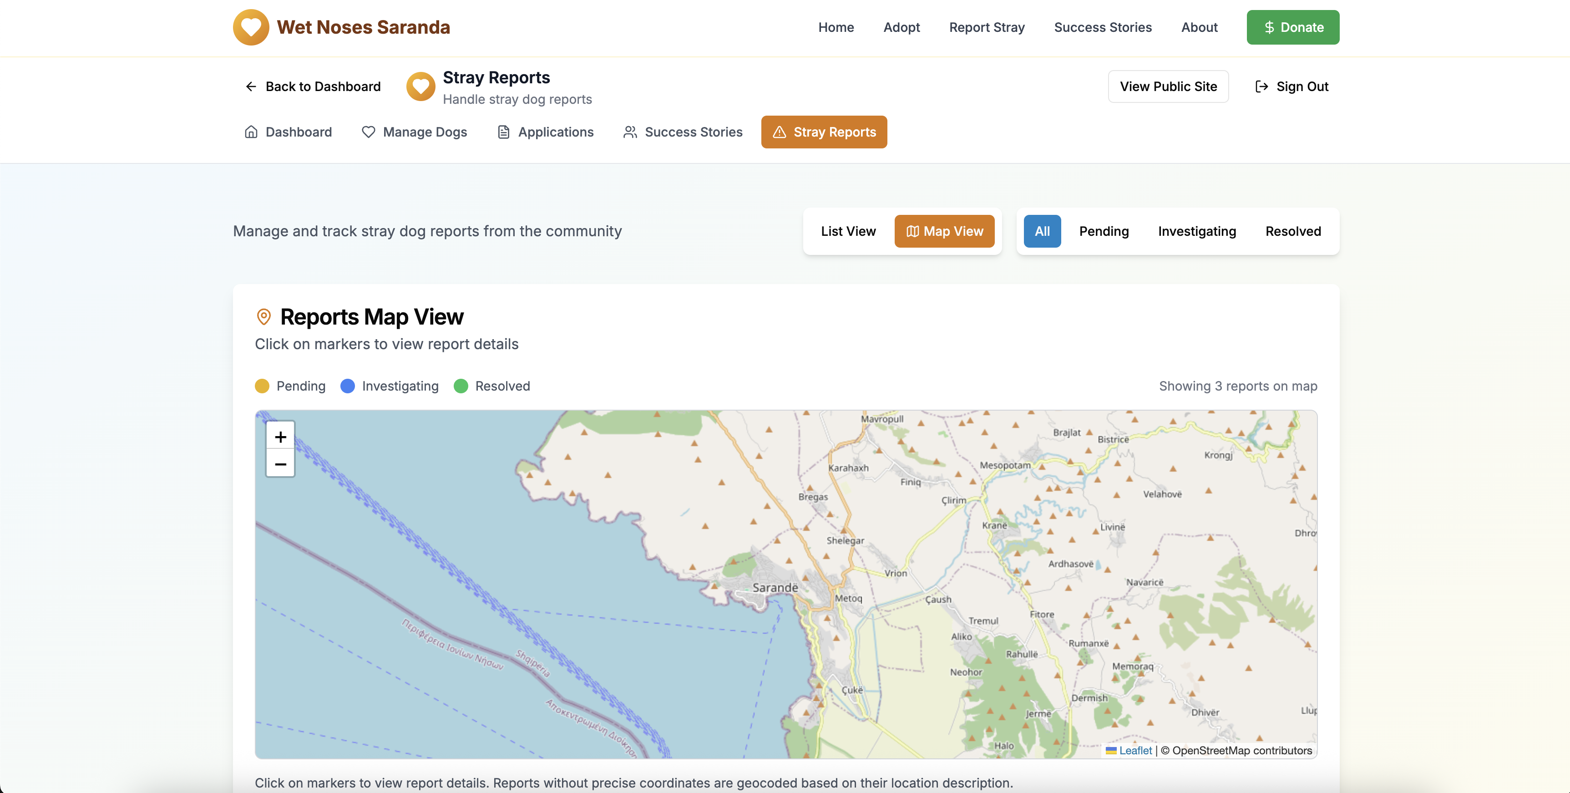The height and width of the screenshot is (793, 1570).
Task: Click the Sarandë label on the map
Action: (x=775, y=588)
